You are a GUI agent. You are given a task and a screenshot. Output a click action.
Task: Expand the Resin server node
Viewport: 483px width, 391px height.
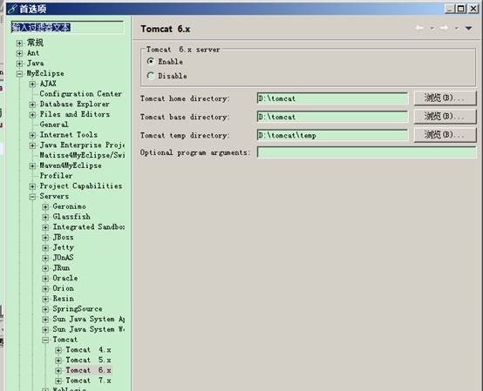pyautogui.click(x=45, y=299)
